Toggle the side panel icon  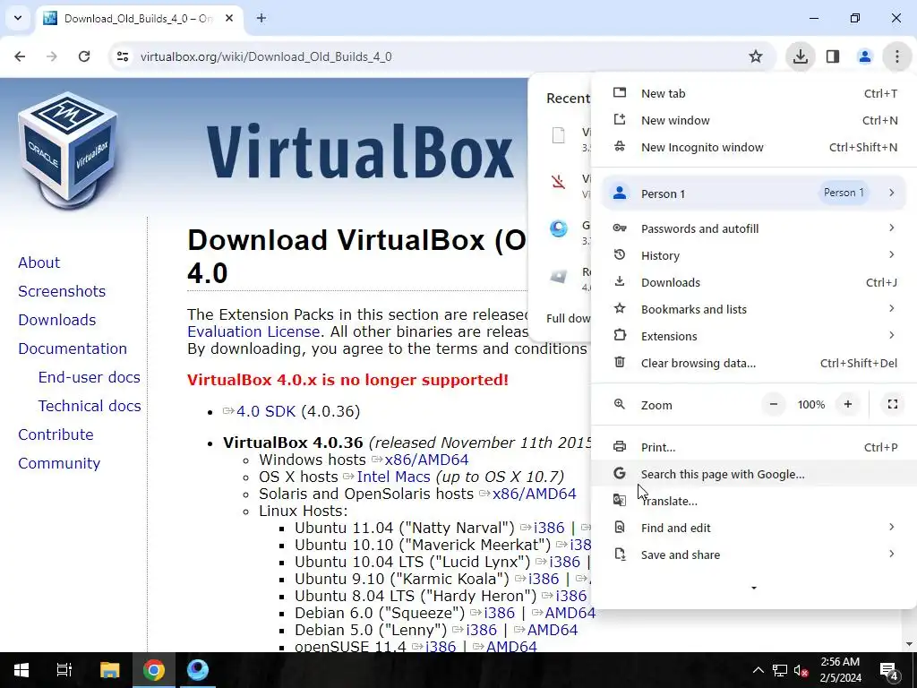pos(833,56)
